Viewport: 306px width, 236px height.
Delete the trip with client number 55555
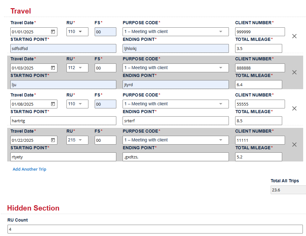click(294, 108)
